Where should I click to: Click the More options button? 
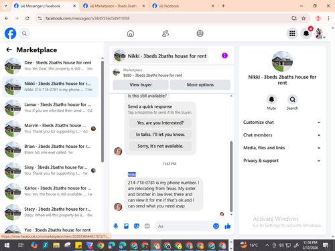pos(200,85)
